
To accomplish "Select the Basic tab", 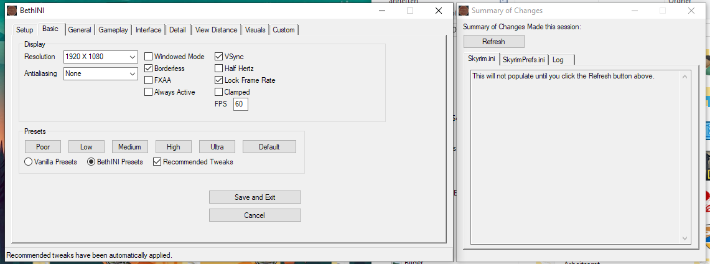I will pos(50,29).
